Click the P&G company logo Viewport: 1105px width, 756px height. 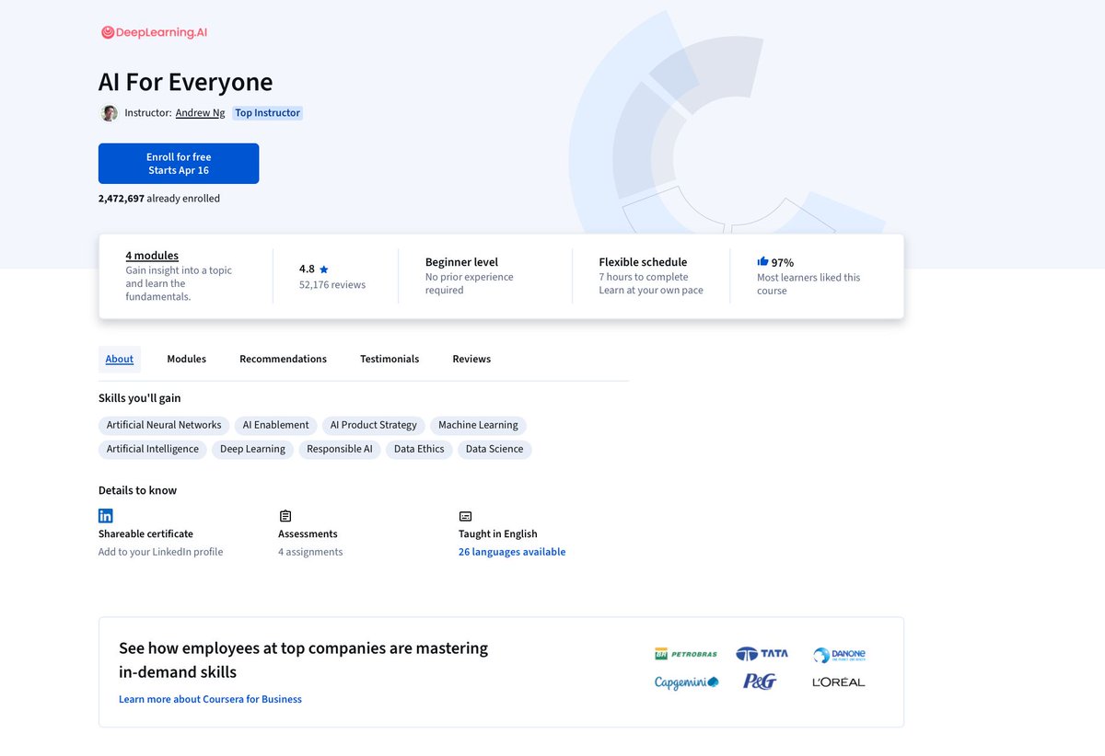point(760,682)
